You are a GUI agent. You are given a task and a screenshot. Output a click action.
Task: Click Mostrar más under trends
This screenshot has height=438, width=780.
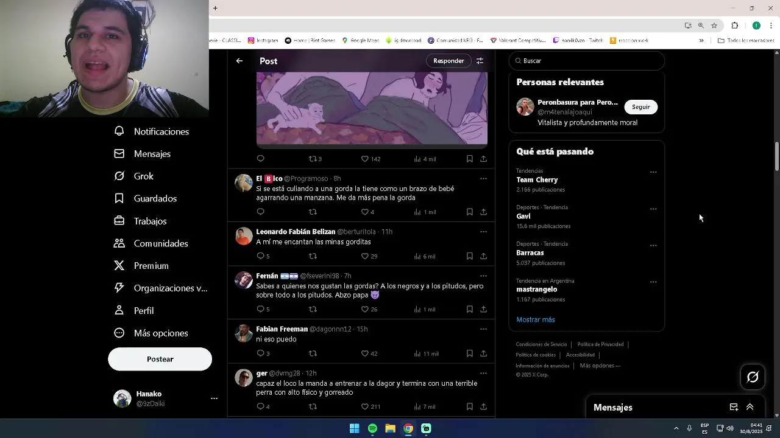[x=536, y=320]
